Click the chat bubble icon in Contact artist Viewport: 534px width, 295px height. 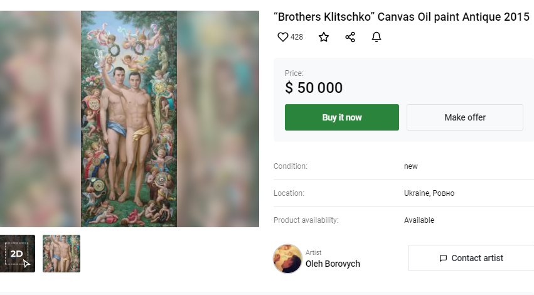(443, 258)
